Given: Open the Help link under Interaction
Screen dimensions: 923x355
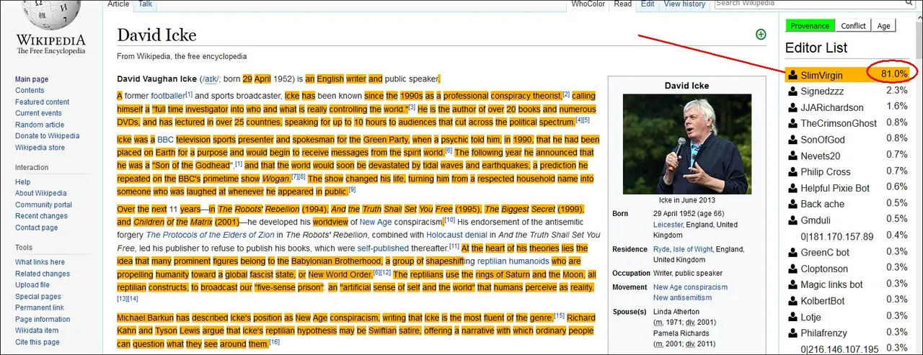Looking at the screenshot, I should click(23, 182).
